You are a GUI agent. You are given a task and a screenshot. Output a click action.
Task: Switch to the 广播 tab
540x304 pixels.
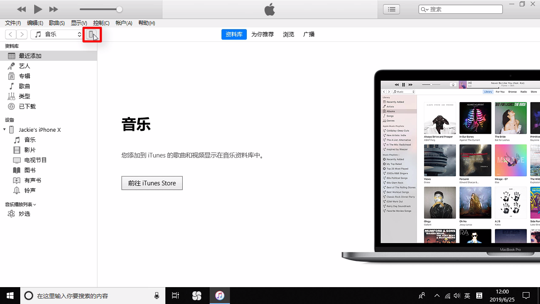[x=309, y=35]
